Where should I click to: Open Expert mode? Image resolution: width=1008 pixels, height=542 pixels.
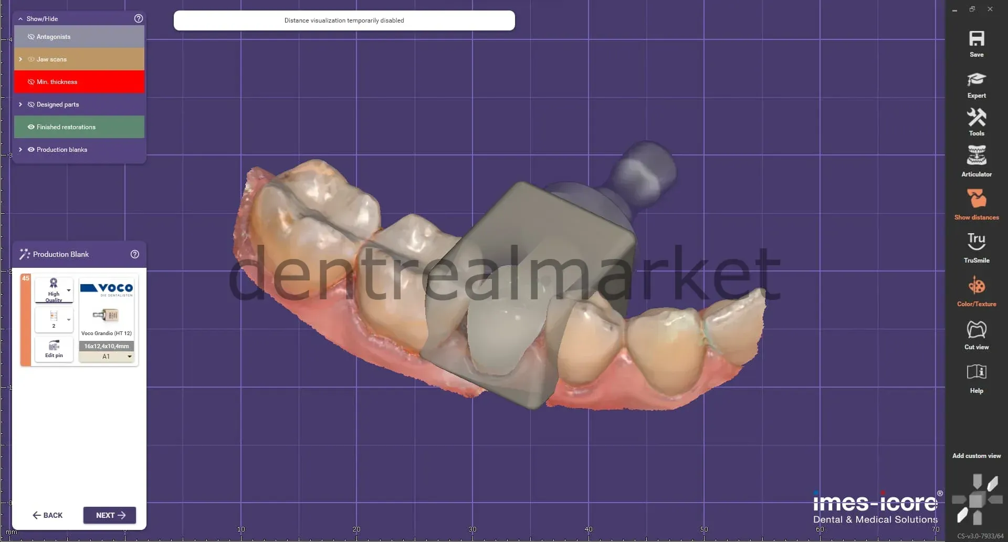976,80
